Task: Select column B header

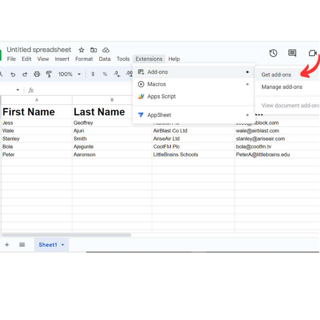Action: click(112, 100)
